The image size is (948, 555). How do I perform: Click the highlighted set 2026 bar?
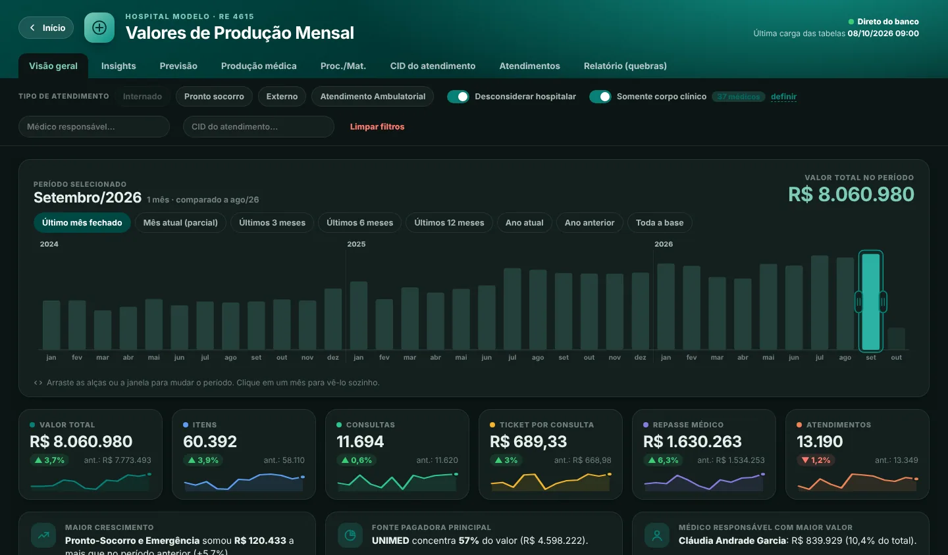point(871,302)
